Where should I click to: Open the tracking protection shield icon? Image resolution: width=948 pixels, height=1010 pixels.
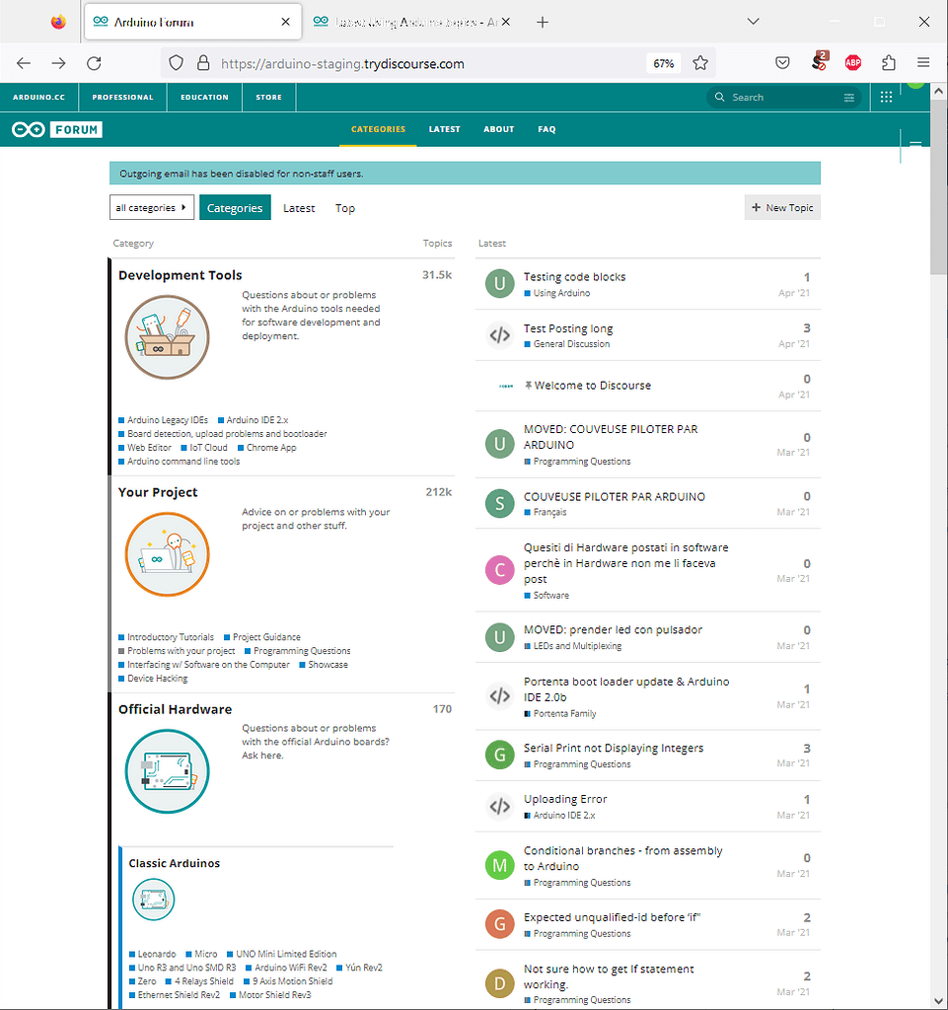pyautogui.click(x=176, y=63)
